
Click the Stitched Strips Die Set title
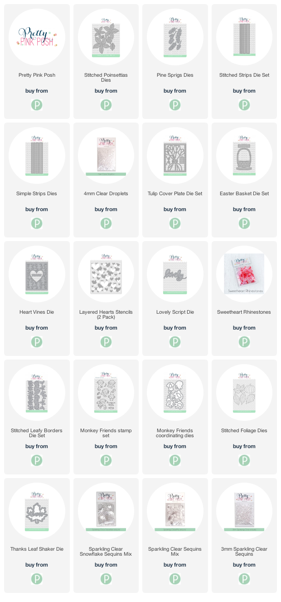point(244,75)
